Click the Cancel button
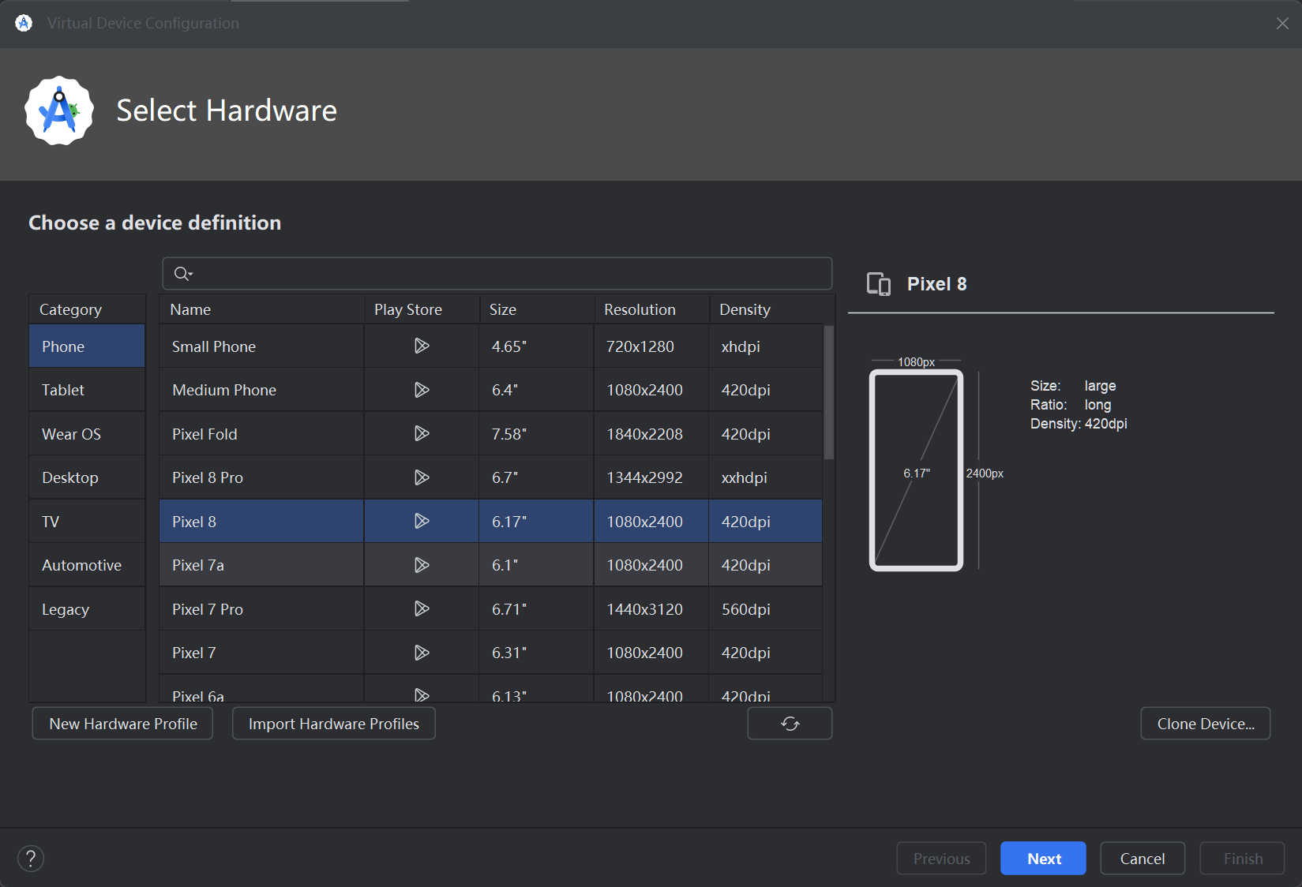 click(1143, 859)
